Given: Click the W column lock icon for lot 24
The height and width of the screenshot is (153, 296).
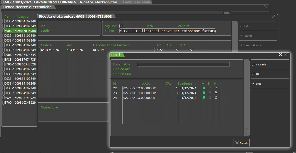Looking at the screenshot, I should [216, 98].
